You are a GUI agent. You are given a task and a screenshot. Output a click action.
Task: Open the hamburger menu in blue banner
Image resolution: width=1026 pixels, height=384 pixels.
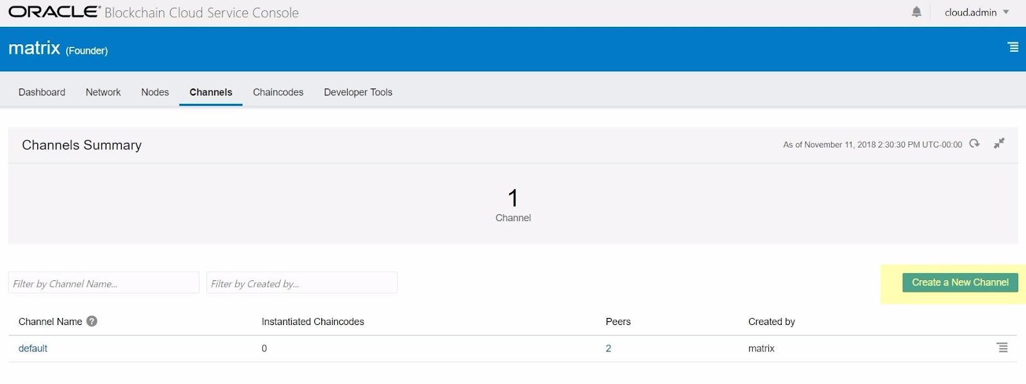[x=1013, y=47]
